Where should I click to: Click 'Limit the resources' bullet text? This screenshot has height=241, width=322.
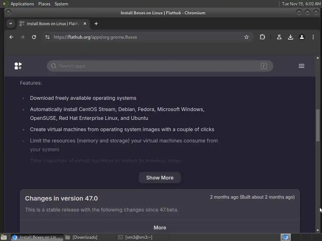[x=124, y=145]
